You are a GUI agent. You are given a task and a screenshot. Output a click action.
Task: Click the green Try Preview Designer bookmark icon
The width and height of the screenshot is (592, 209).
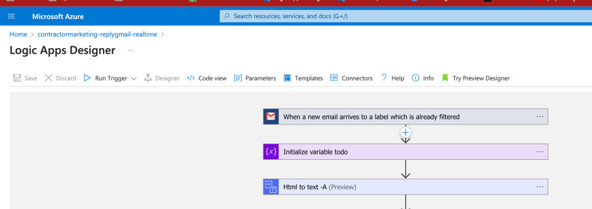click(445, 78)
